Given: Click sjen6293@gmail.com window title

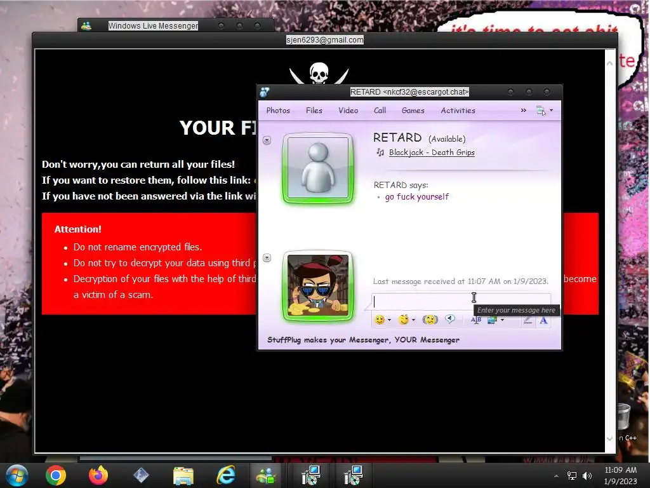Looking at the screenshot, I should click(324, 40).
